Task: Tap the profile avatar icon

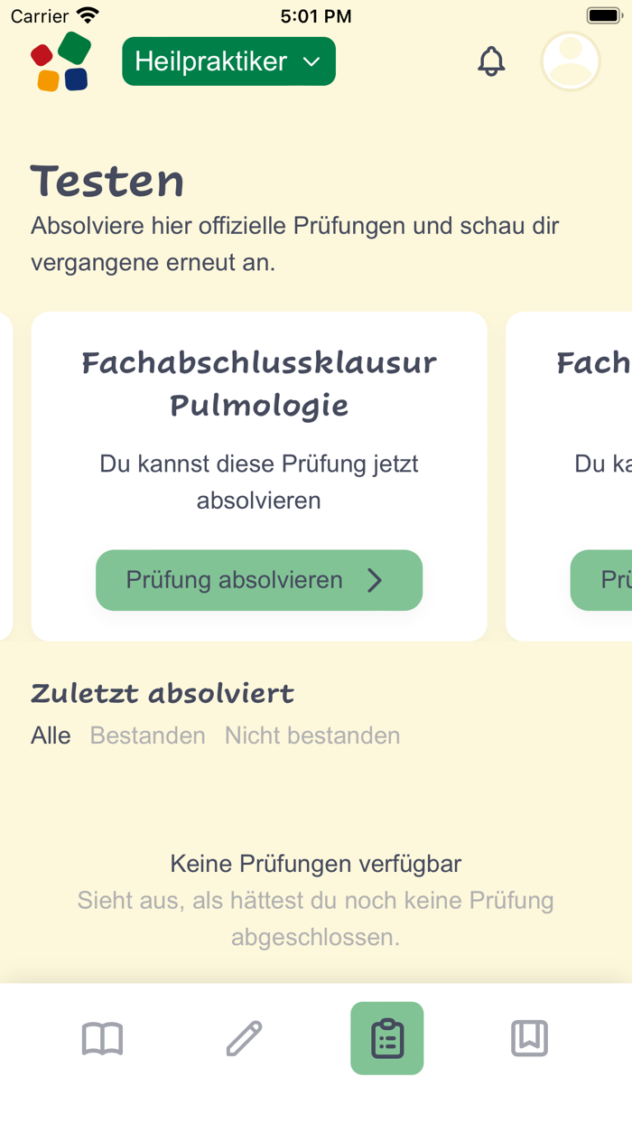Action: click(x=570, y=61)
